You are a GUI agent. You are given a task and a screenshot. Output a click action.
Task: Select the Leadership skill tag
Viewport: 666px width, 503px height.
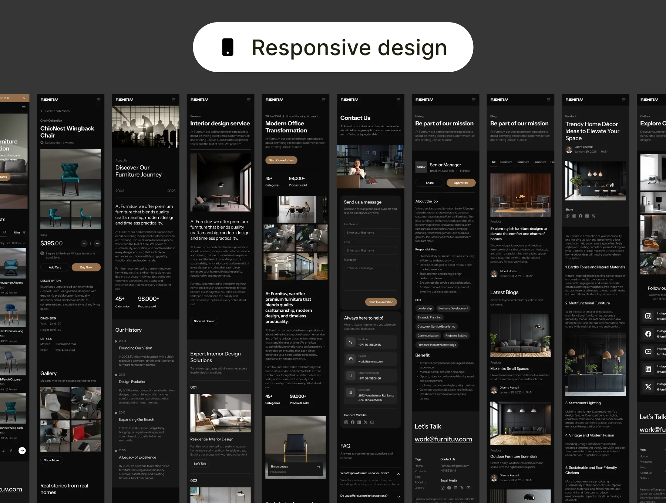(x=425, y=308)
